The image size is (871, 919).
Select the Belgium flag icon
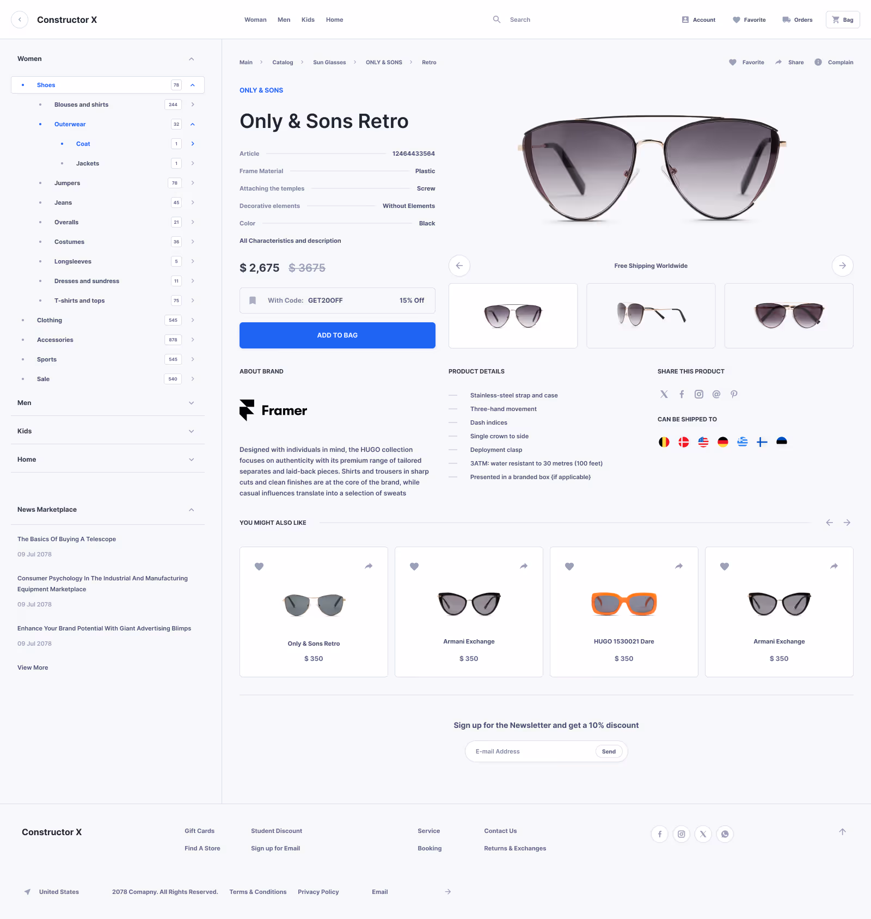[x=664, y=442]
